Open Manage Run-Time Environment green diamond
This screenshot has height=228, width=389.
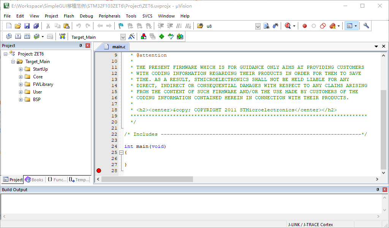click(x=161, y=37)
